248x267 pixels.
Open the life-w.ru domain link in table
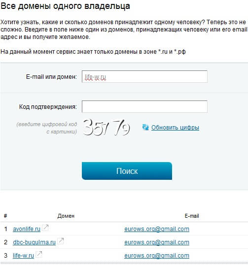[x=23, y=255]
